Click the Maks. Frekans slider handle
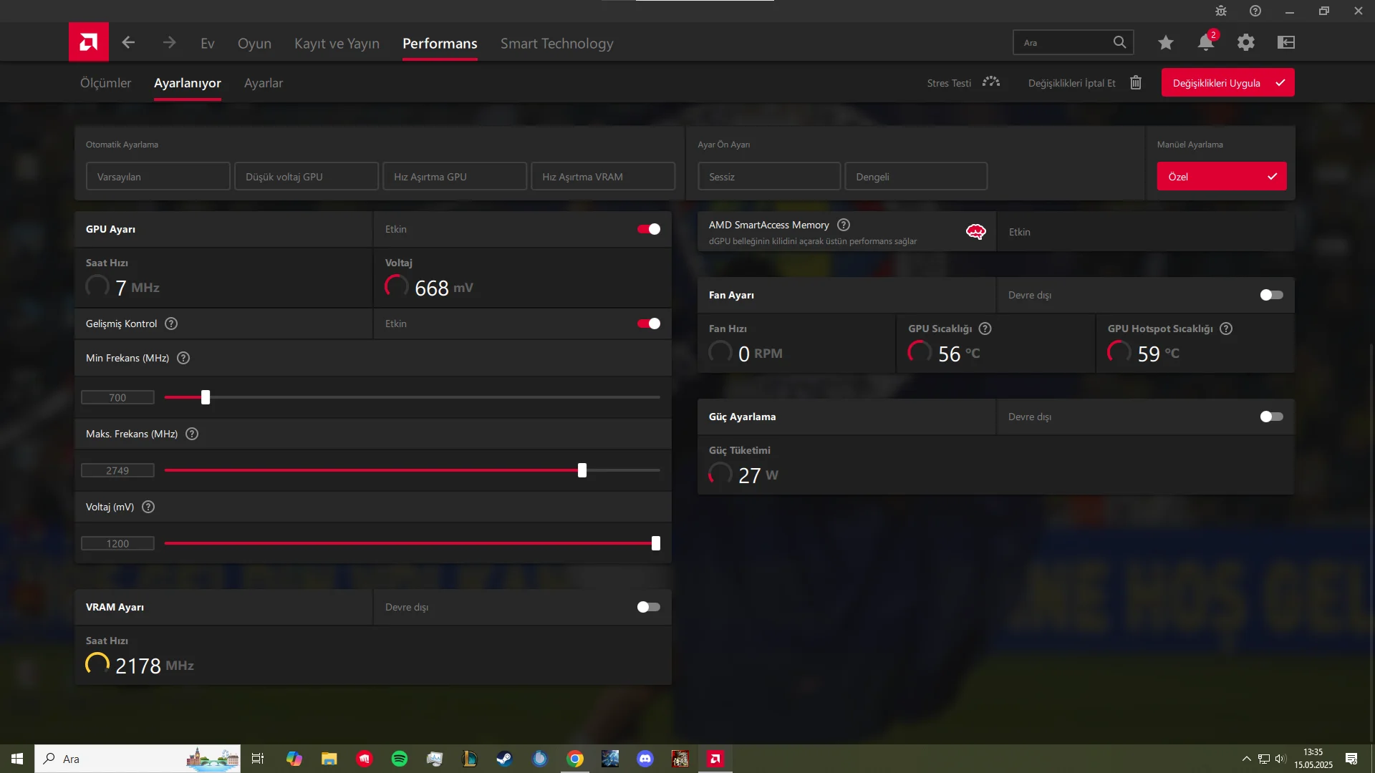Screen dimensions: 1375x773 pyautogui.click(x=582, y=470)
